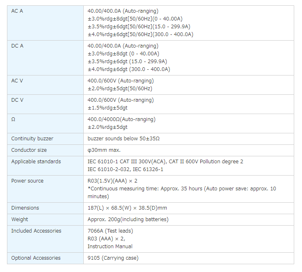The width and height of the screenshot is (302, 272).
Task: Click the 9105 (Carrying case) text
Action: click(113, 258)
